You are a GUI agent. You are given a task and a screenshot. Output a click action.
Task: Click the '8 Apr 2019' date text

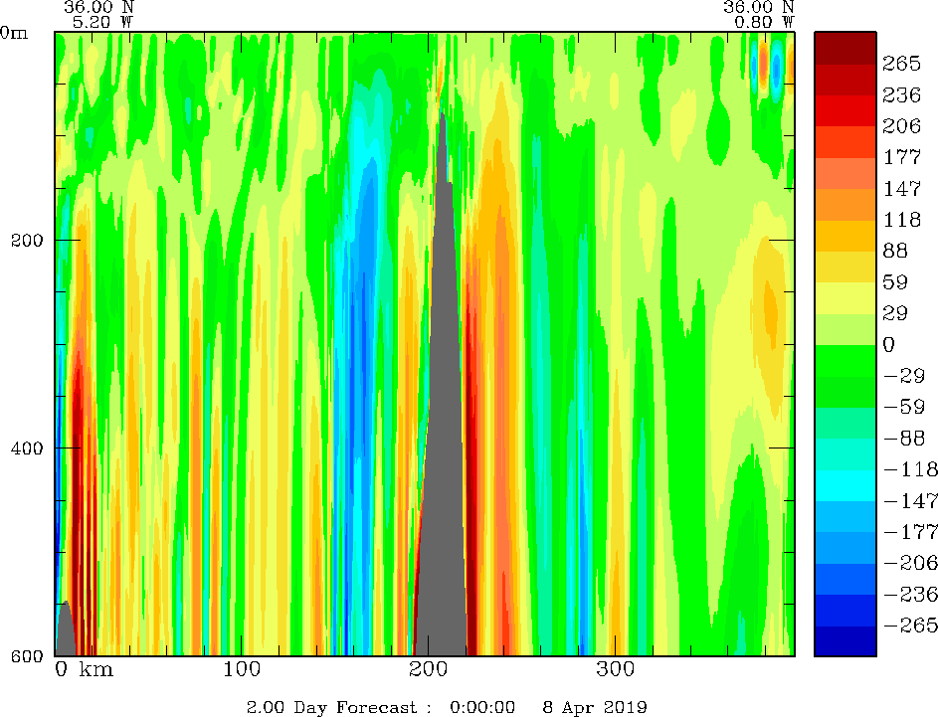(x=595, y=707)
